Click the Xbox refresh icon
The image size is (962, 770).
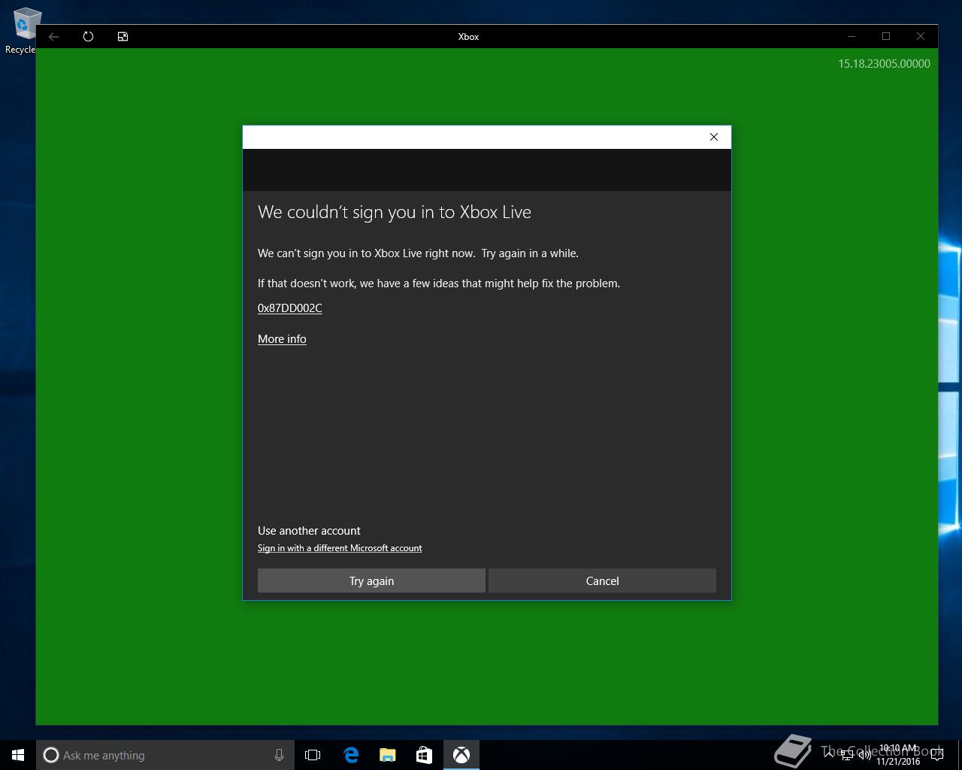[x=88, y=36]
